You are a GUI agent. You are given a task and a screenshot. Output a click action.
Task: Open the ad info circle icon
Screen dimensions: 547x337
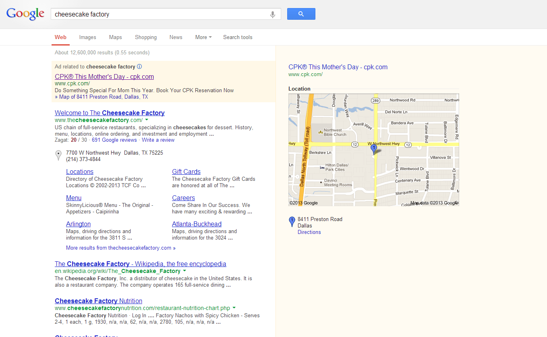pyautogui.click(x=139, y=66)
